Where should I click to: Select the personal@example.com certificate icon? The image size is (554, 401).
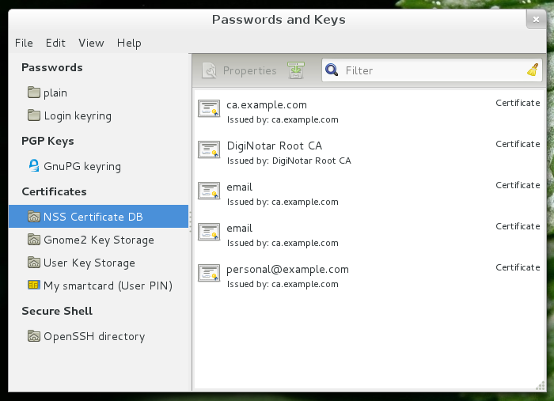point(209,273)
